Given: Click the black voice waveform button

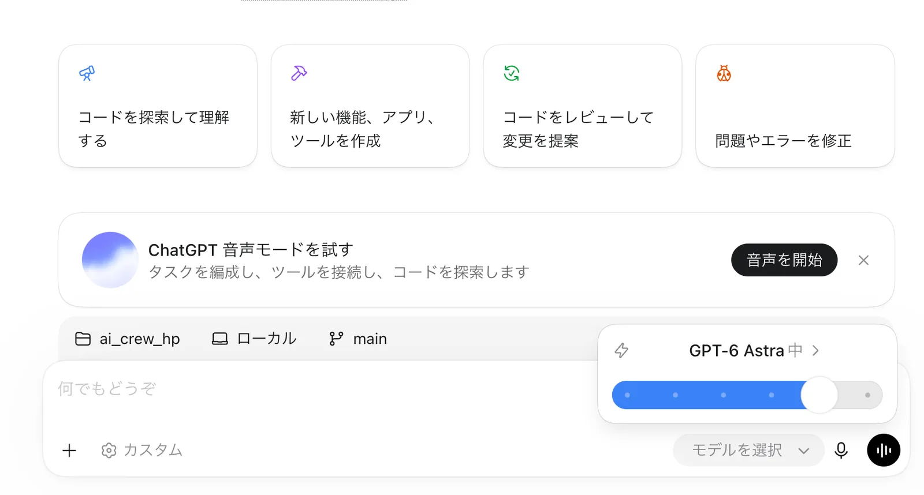Looking at the screenshot, I should 884,450.
